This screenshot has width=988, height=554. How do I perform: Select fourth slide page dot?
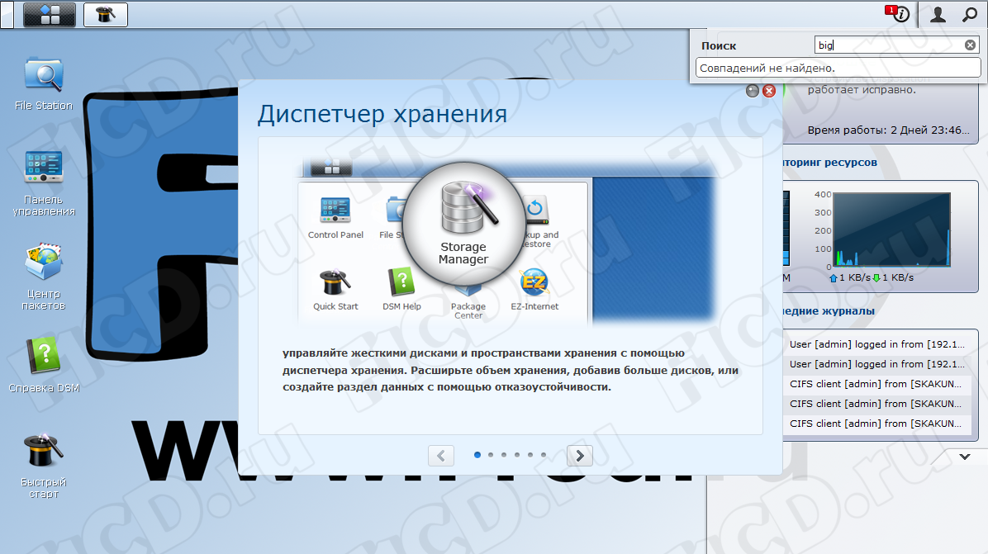coord(517,455)
